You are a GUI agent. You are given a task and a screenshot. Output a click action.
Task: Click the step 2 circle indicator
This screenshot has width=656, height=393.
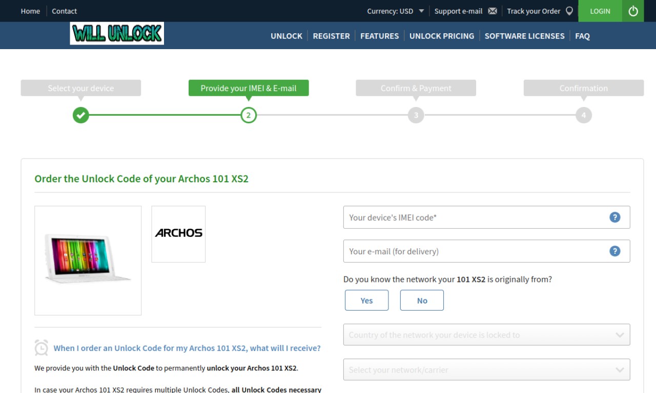[x=249, y=115]
